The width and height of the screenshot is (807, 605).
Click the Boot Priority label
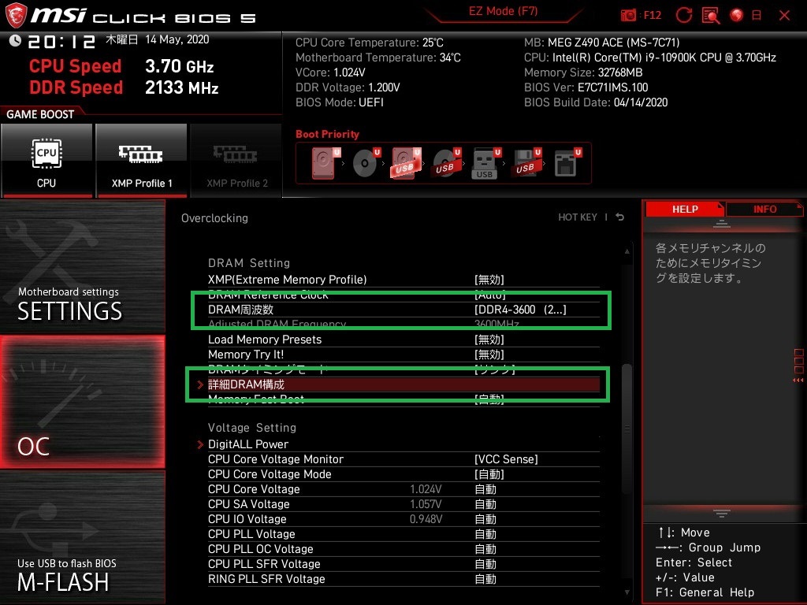click(x=327, y=134)
